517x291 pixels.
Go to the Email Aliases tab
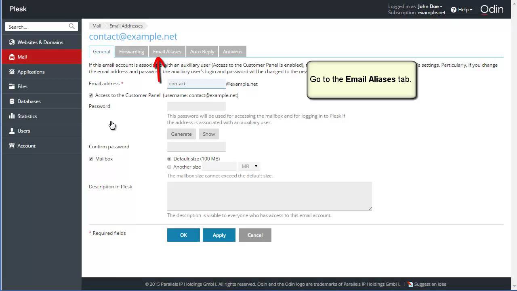pos(167,51)
